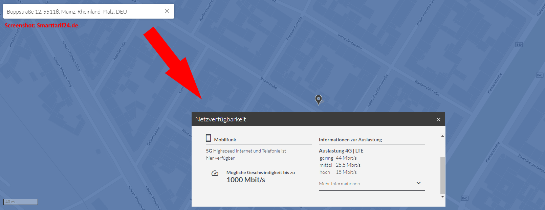
Task: Click the Mehr Informationen chevron arrow
Action: coord(418,183)
